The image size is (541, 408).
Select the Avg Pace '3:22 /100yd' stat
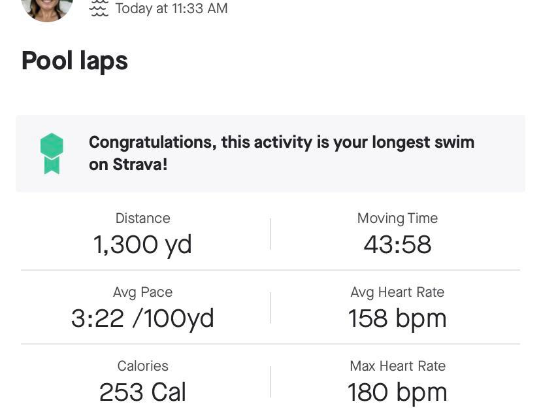(142, 318)
